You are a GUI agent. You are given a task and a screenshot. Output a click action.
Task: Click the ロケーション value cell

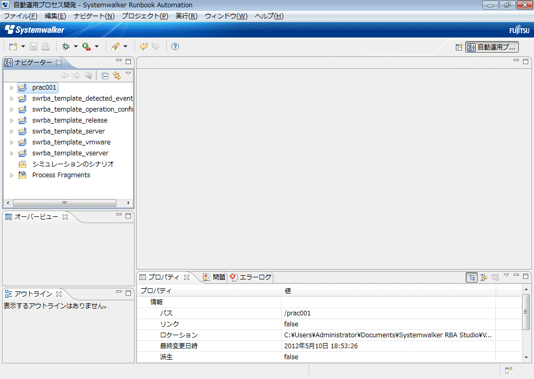pos(388,335)
